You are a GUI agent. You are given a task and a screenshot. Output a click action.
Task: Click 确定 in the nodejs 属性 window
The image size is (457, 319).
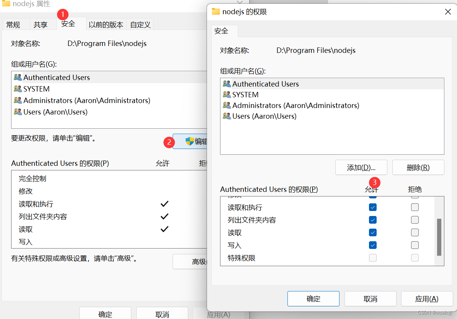pyautogui.click(x=105, y=314)
